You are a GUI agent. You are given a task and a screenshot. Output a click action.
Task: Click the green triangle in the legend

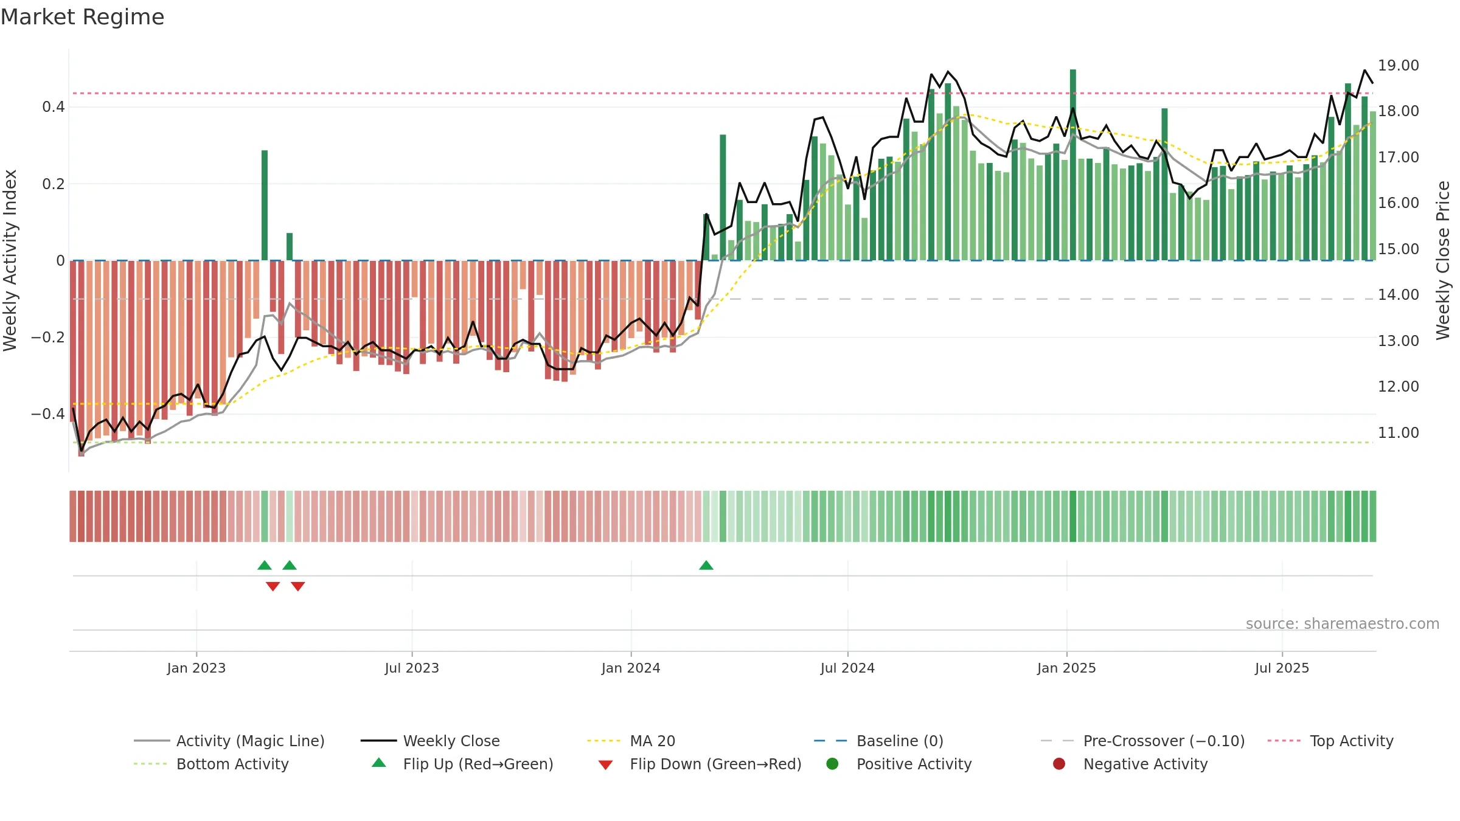pos(379,763)
